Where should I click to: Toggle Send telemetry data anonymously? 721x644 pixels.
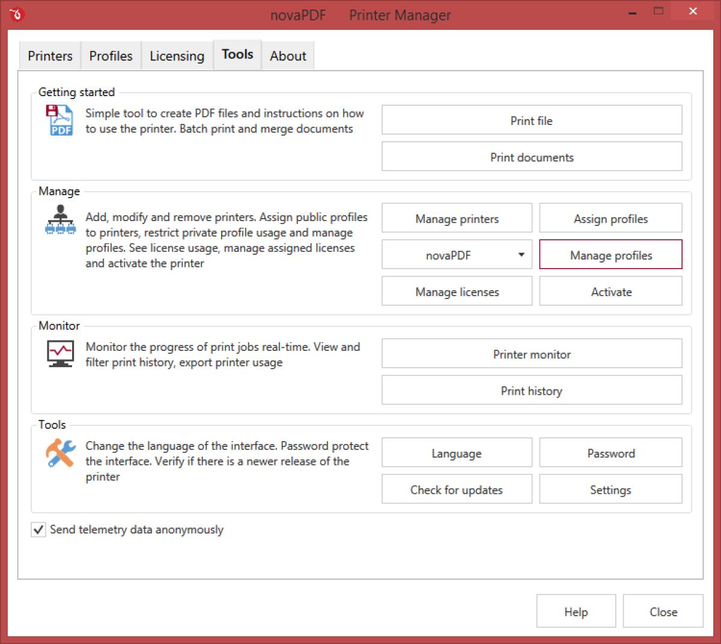(x=38, y=529)
